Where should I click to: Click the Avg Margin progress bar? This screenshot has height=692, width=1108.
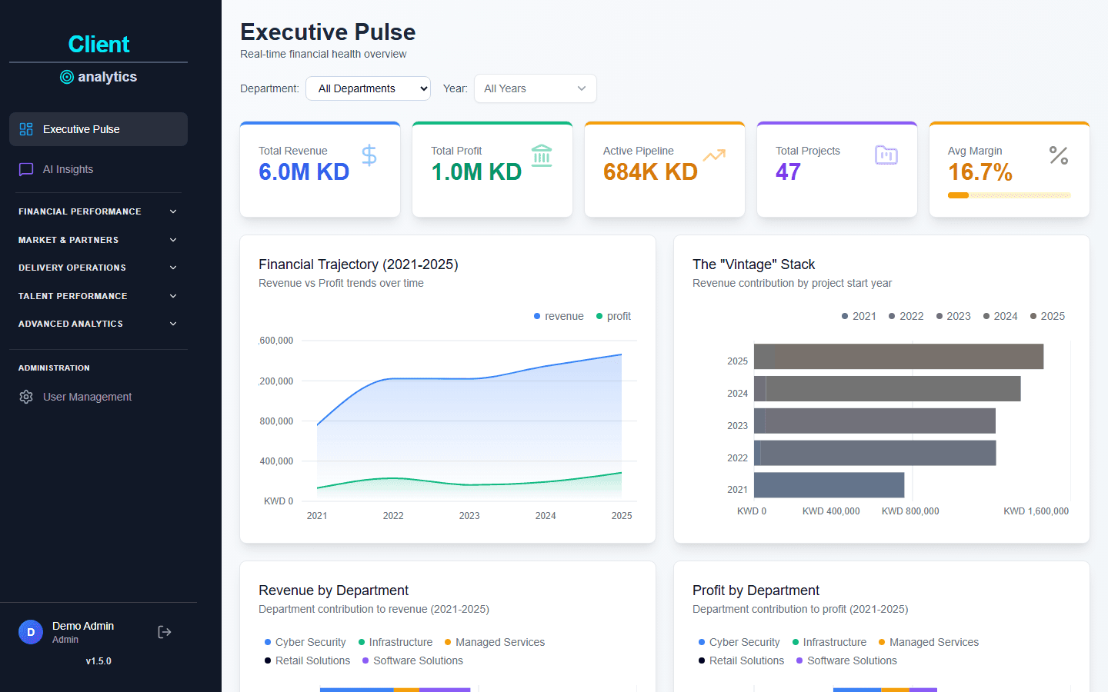1010,195
